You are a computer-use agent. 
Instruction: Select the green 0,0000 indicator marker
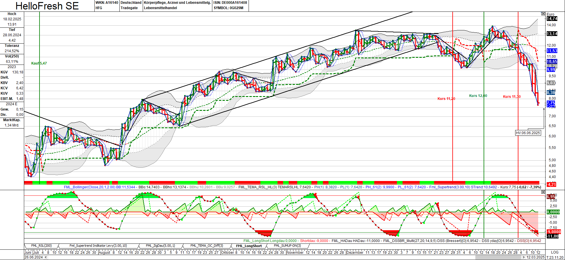[x=553, y=212]
